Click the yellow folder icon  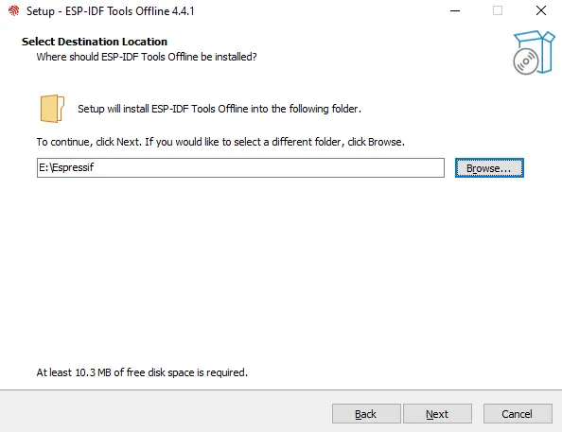tap(52, 109)
